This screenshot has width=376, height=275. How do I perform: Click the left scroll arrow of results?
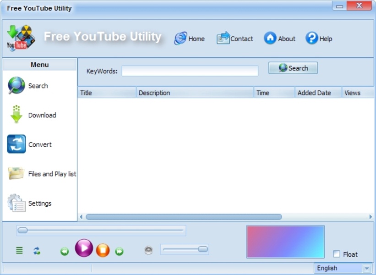tap(81, 217)
